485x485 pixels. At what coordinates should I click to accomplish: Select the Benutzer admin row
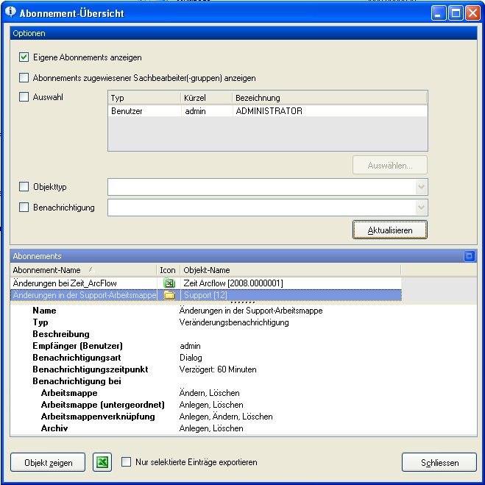[268, 111]
